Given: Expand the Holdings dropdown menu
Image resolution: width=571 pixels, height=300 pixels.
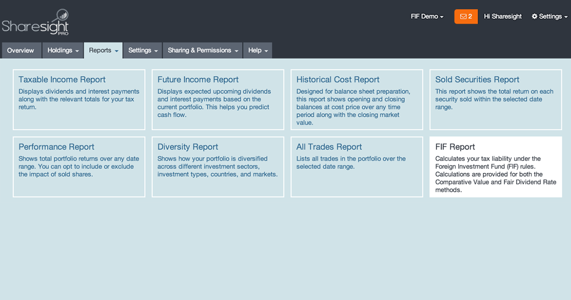Looking at the screenshot, I should coord(62,50).
